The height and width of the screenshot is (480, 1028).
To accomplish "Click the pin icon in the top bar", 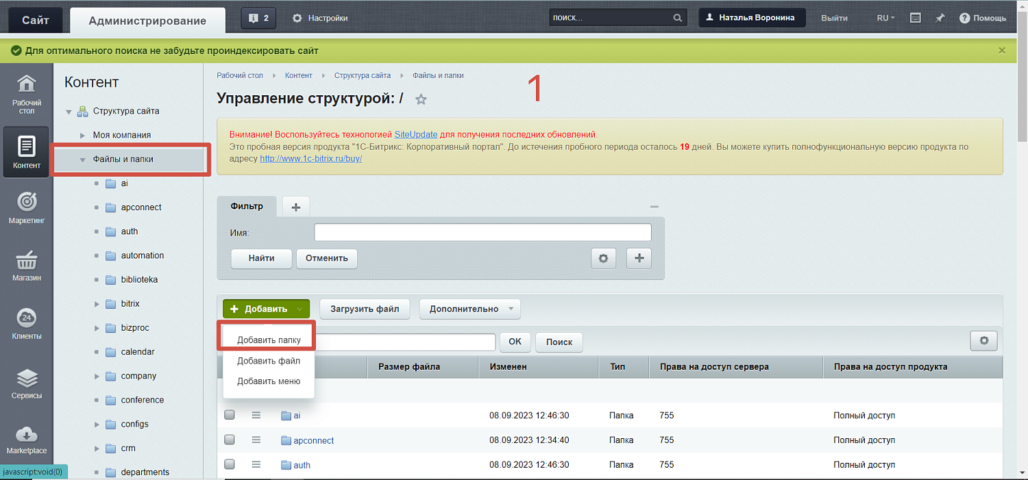I will coord(940,18).
